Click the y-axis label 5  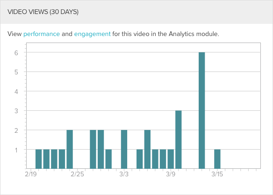(16, 72)
